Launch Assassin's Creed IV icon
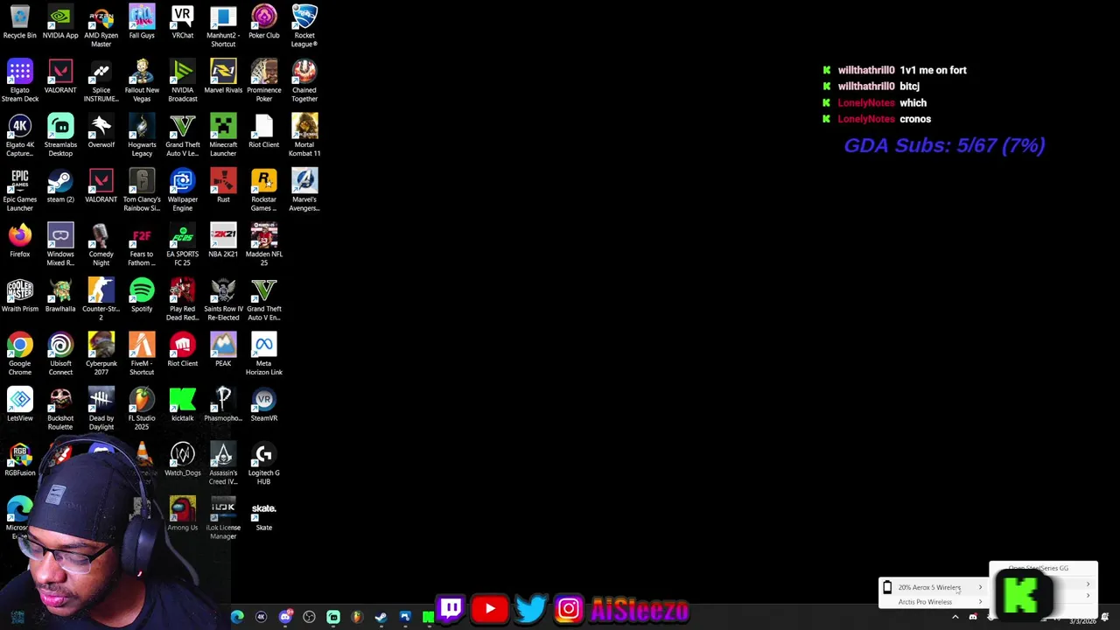This screenshot has height=630, width=1120. point(223,464)
